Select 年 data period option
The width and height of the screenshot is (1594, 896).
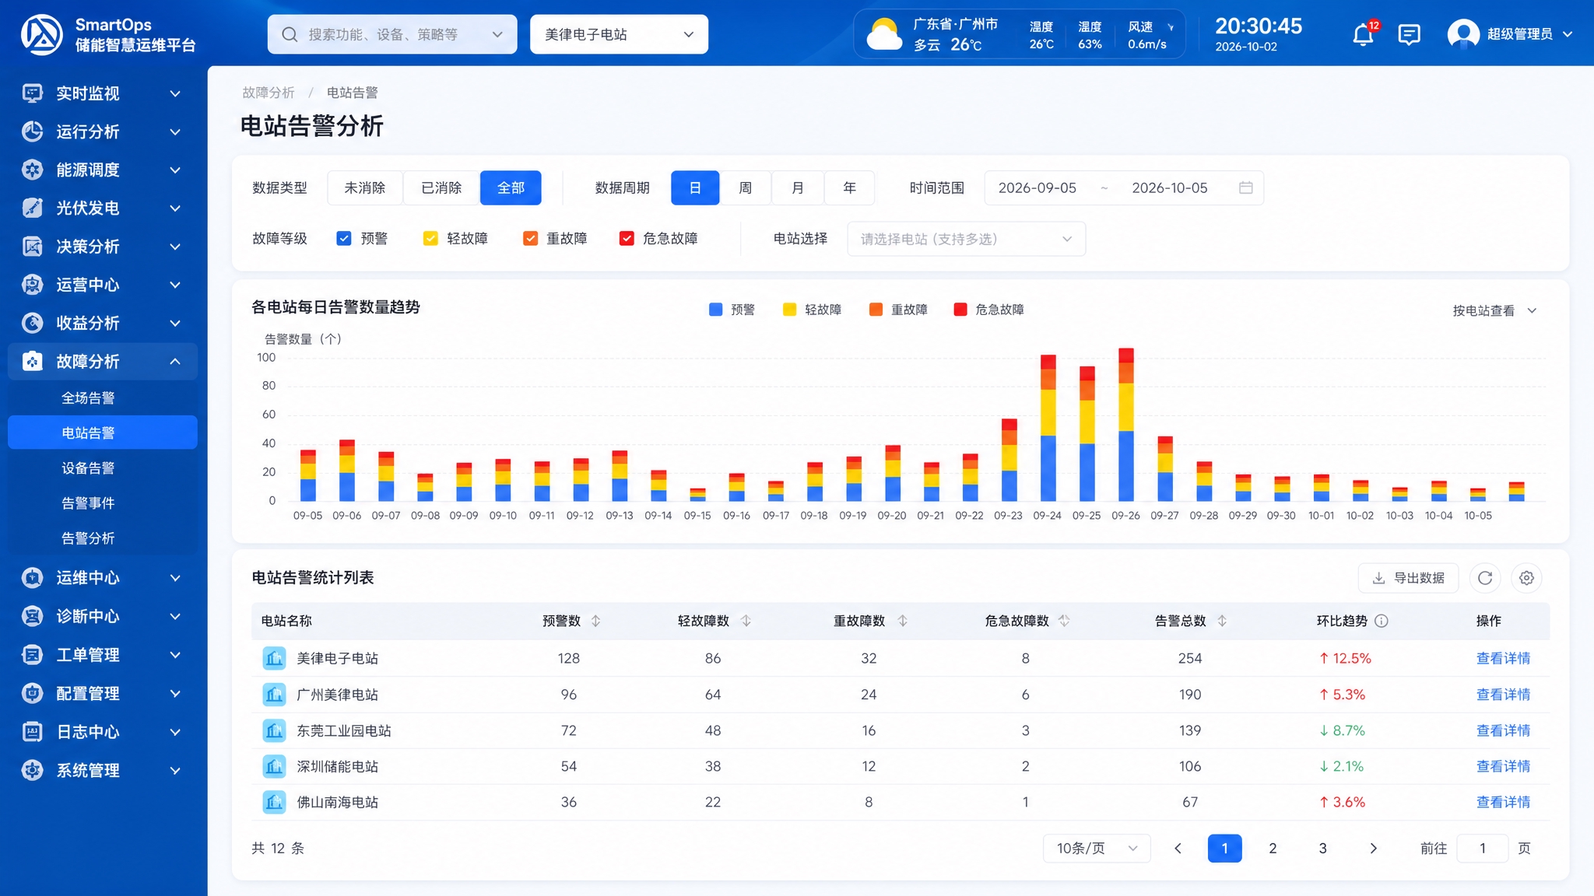click(x=850, y=187)
